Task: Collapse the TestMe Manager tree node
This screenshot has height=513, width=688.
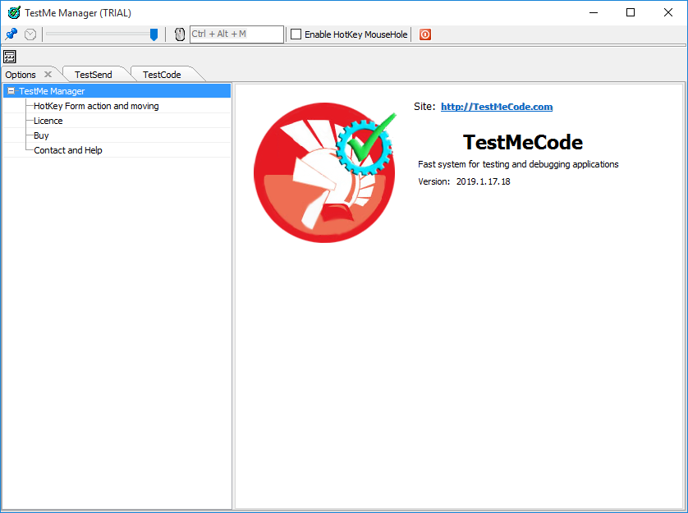Action: [11, 91]
